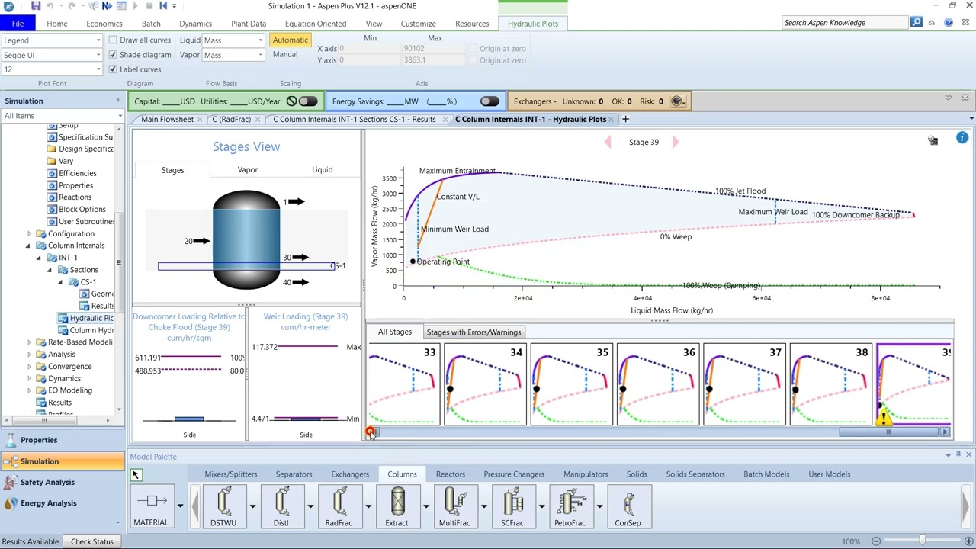Open the Home ribbon tab
Image resolution: width=976 pixels, height=549 pixels.
57,24
